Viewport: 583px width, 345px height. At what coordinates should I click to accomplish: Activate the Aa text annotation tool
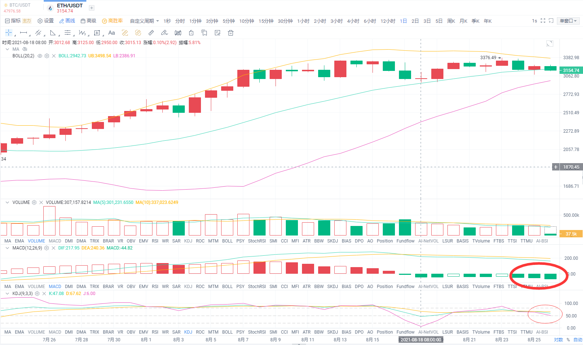coord(112,33)
